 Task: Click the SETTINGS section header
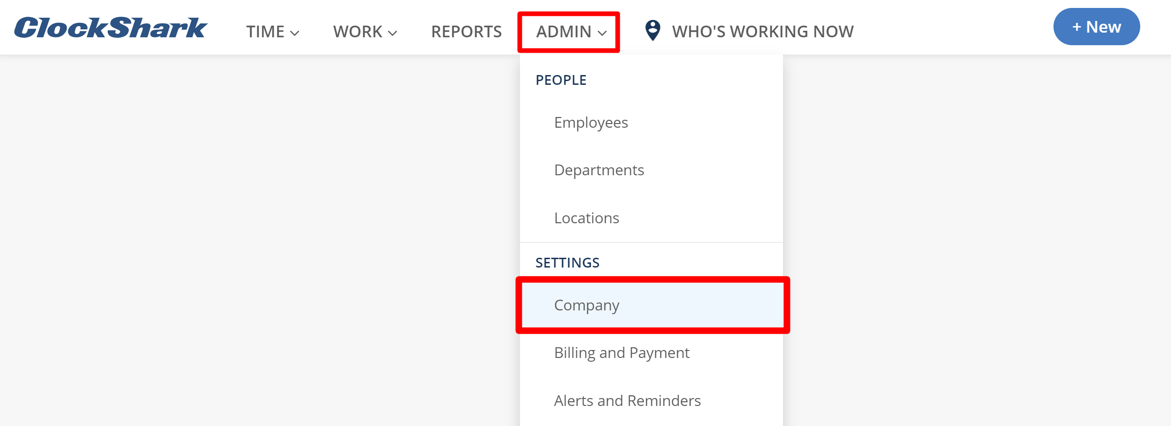coord(567,262)
